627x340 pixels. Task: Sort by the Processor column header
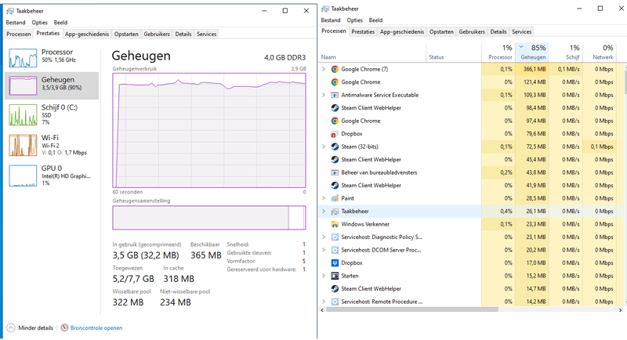pyautogui.click(x=498, y=52)
